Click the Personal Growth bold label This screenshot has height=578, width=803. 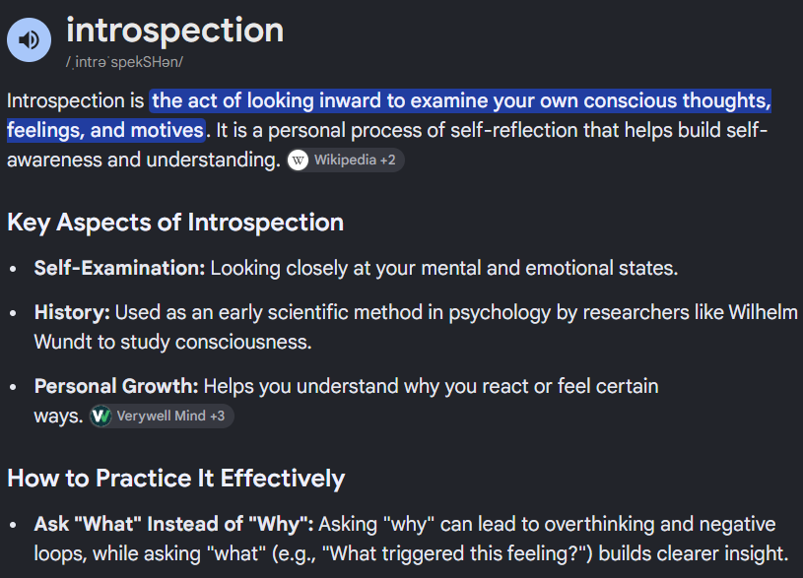116,387
